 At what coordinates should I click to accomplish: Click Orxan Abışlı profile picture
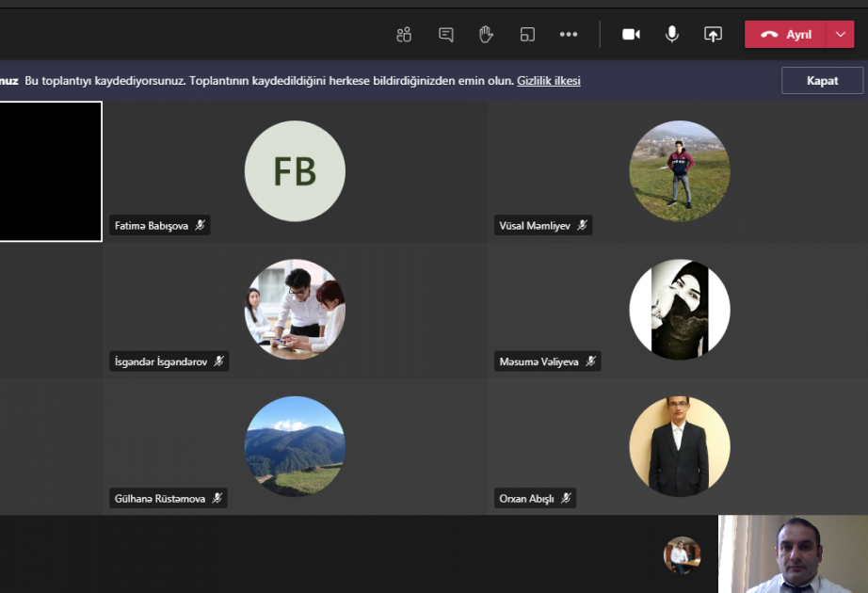680,446
